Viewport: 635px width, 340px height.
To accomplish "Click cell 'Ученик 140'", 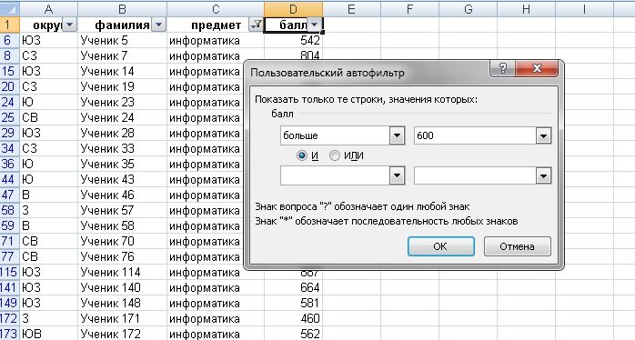I will tap(122, 287).
